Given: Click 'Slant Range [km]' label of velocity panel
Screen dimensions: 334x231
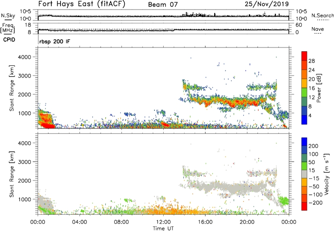Looking at the screenshot, I should [x=12, y=174].
